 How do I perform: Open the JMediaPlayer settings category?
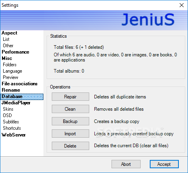[x=16, y=103]
